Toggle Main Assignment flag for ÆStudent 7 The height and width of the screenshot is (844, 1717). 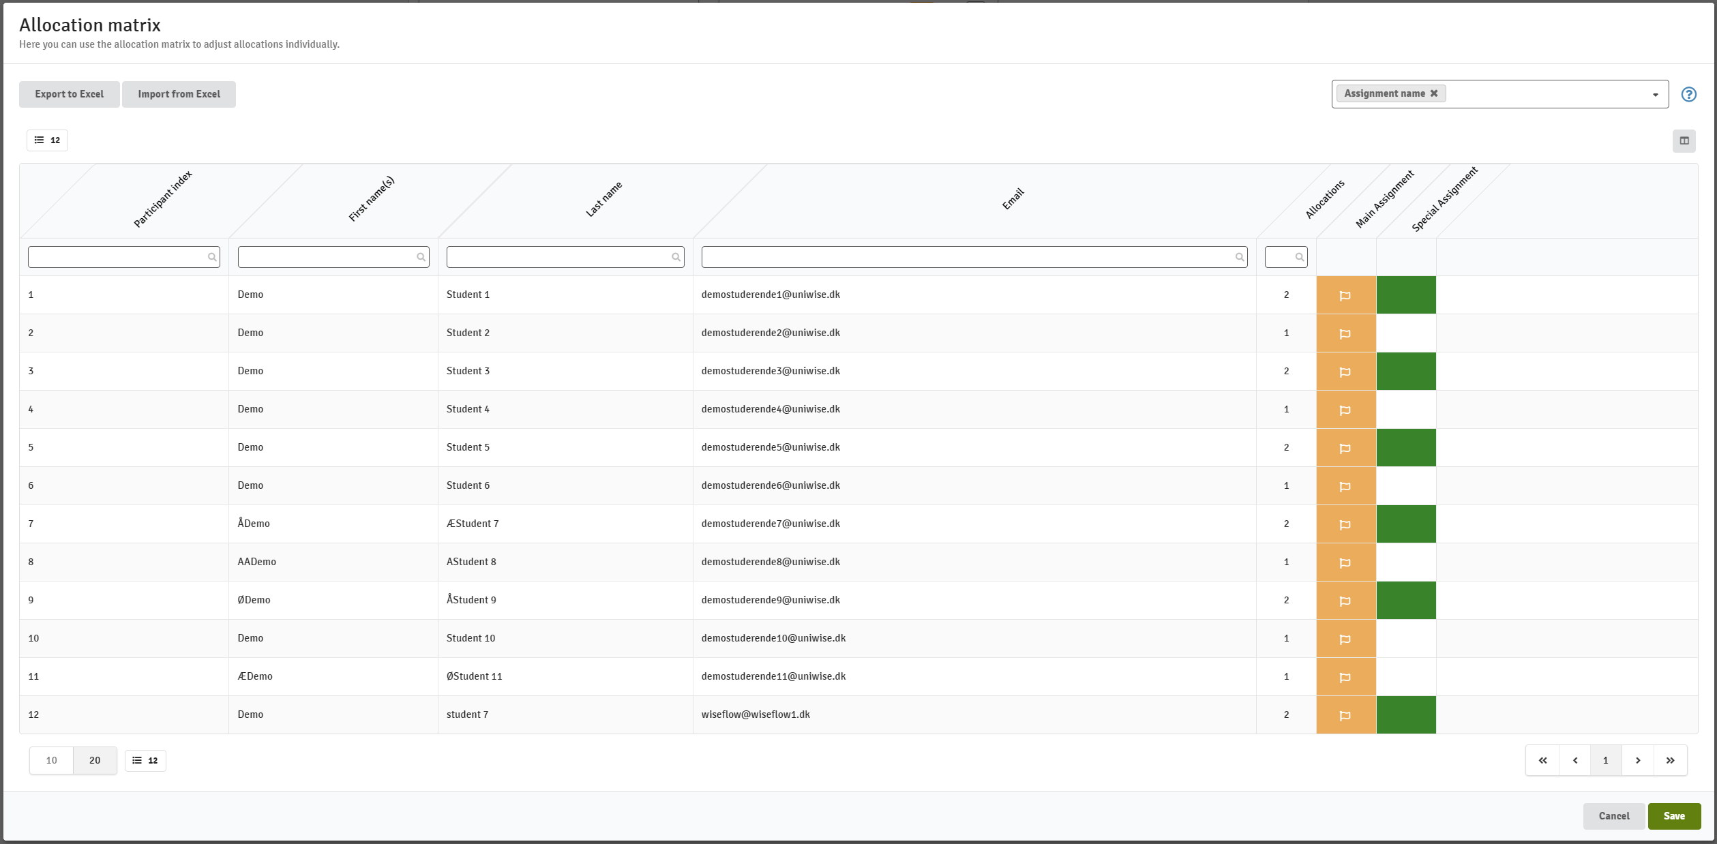(x=1346, y=524)
